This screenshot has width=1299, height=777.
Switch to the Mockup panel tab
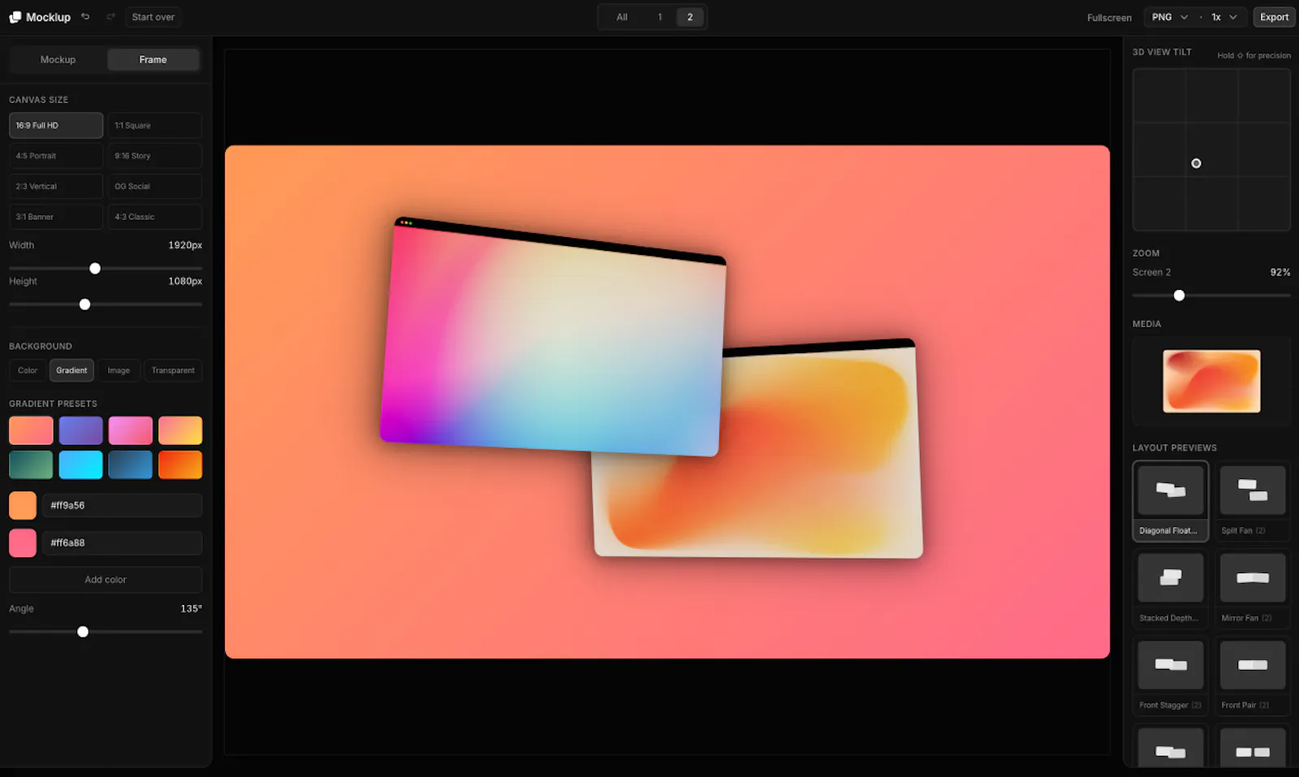[x=58, y=59]
